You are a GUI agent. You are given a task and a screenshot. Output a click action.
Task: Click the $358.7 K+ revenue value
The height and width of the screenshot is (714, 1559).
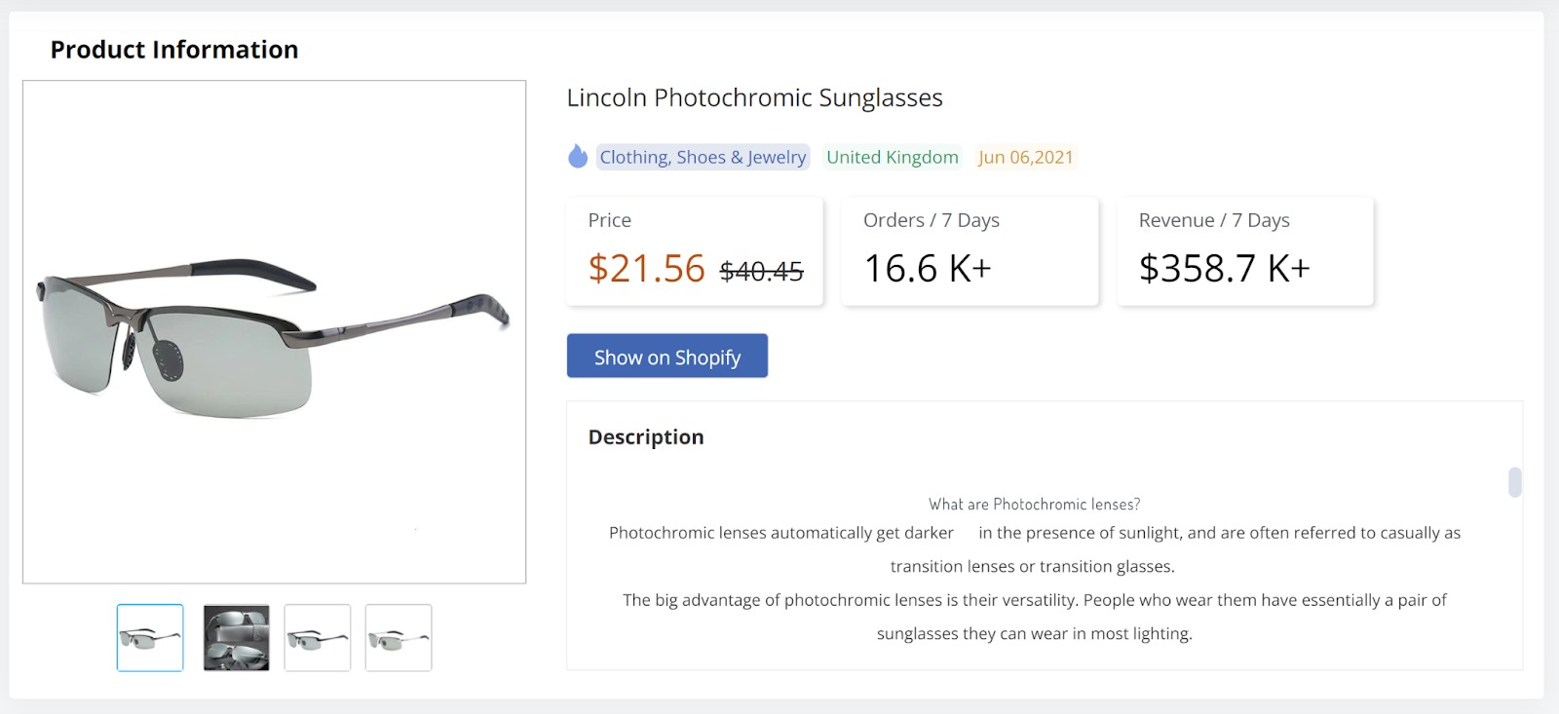1224,267
